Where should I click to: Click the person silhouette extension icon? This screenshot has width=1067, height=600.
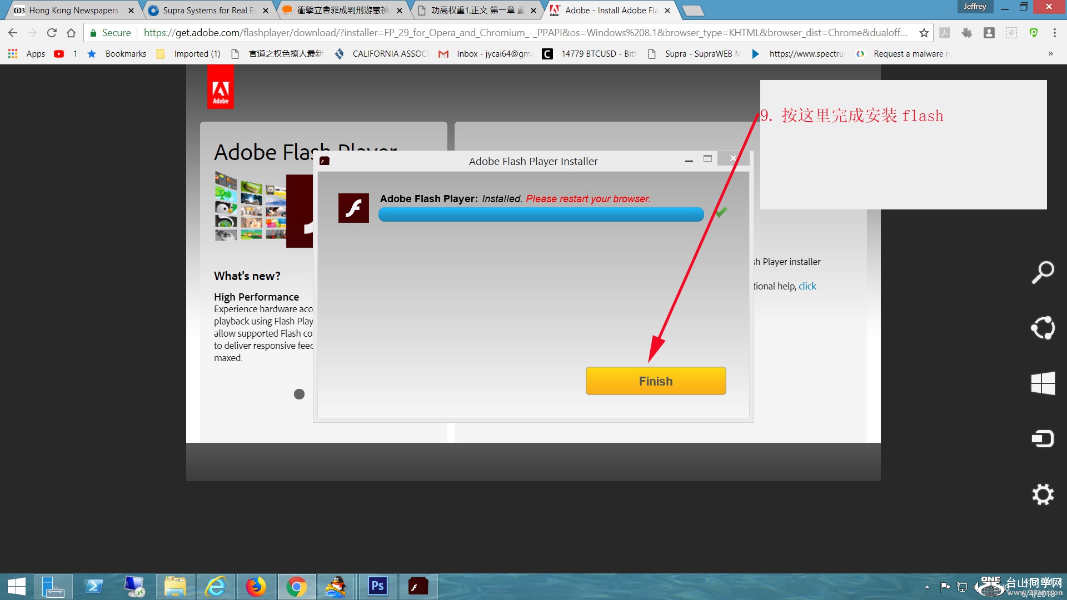(989, 33)
